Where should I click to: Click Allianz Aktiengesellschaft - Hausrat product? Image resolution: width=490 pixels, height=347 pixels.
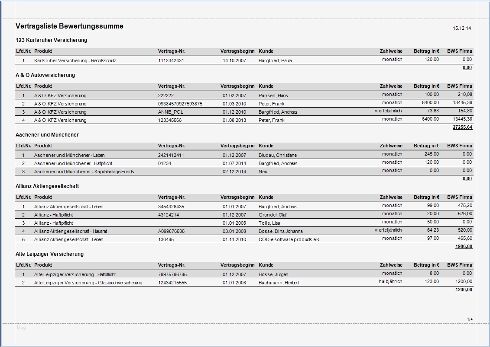coord(71,231)
